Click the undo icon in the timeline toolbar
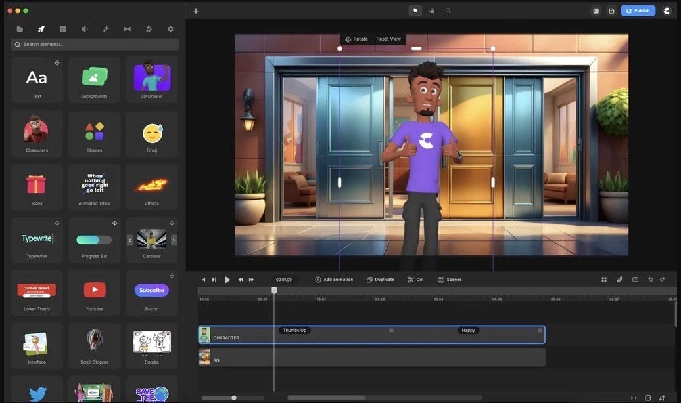 (651, 279)
